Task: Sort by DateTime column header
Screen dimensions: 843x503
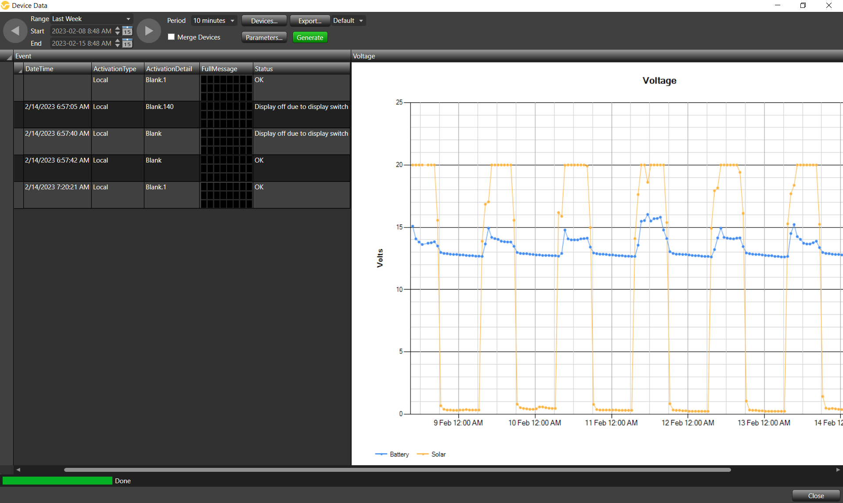Action: pyautogui.click(x=58, y=69)
